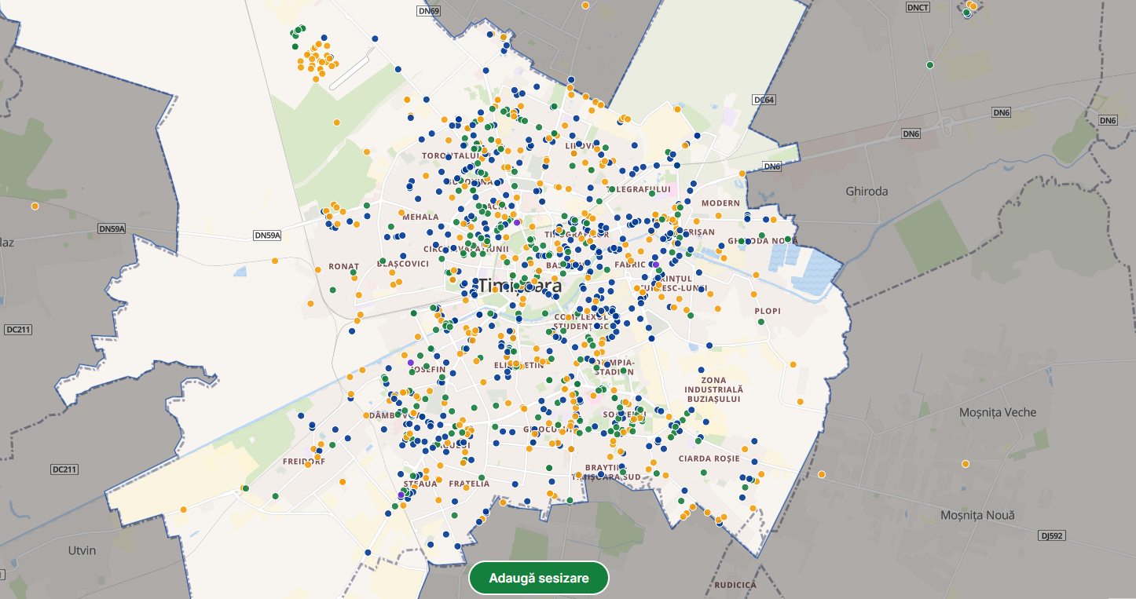Select orange marker southeast of Freidorf label
The width and height of the screenshot is (1136, 599).
point(343,481)
